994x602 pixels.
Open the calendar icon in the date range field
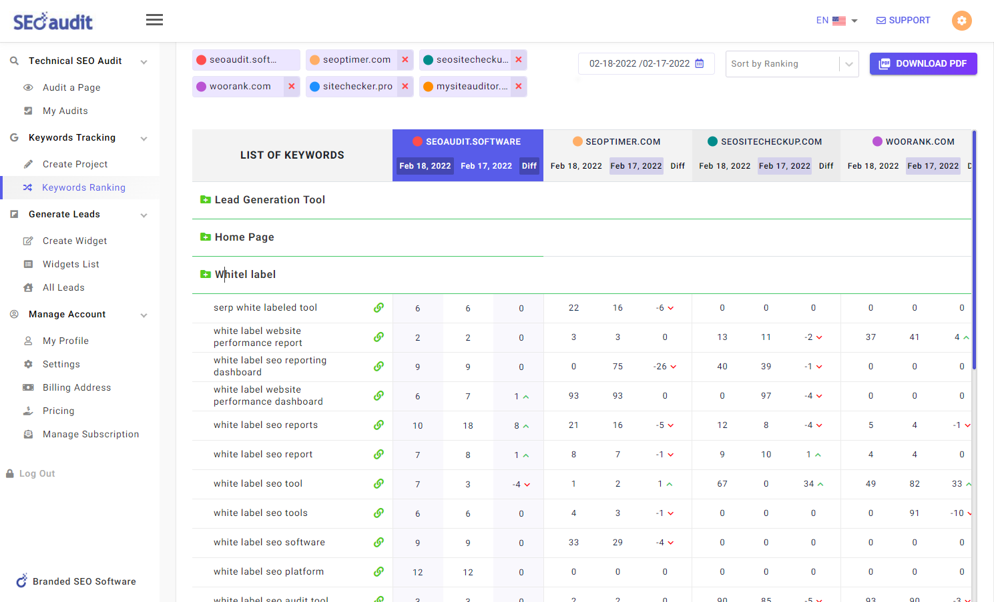[x=699, y=63]
